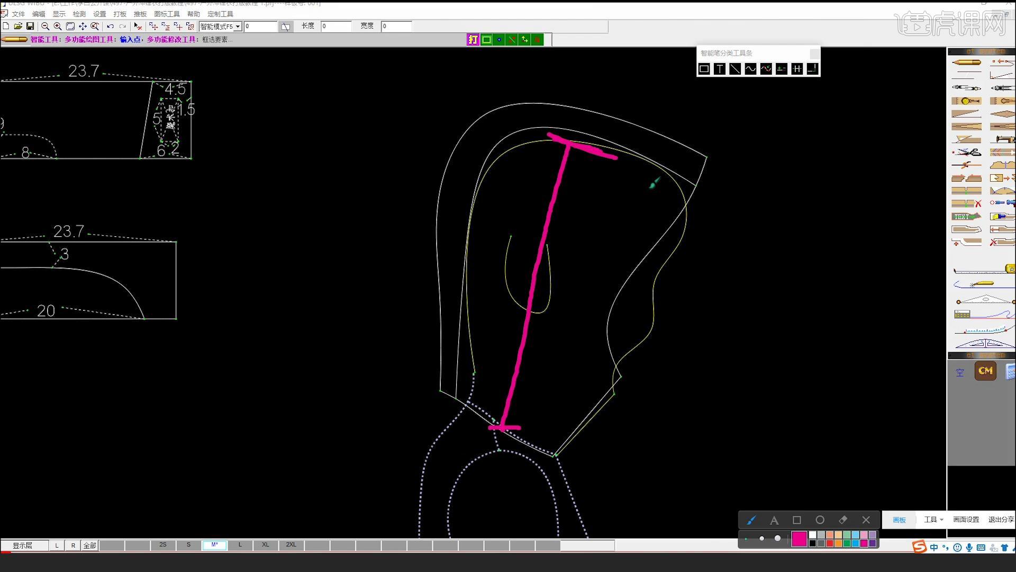The height and width of the screenshot is (572, 1016).
Task: Pick the bright green color swatch
Action: coord(847,543)
